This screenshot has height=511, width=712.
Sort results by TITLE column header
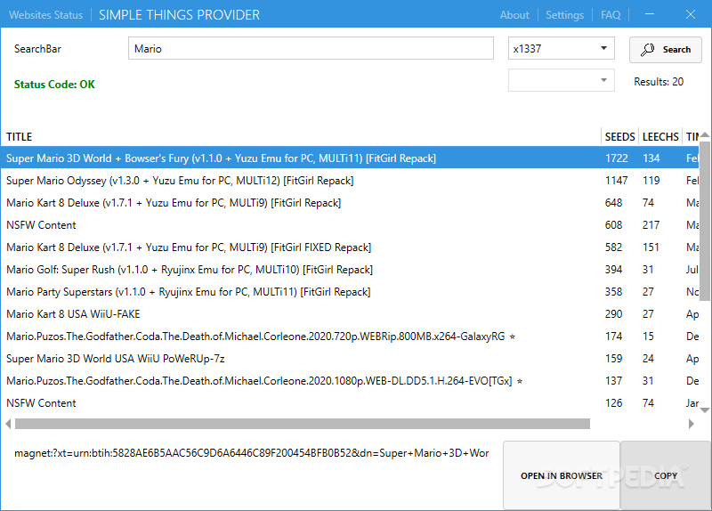tap(19, 137)
